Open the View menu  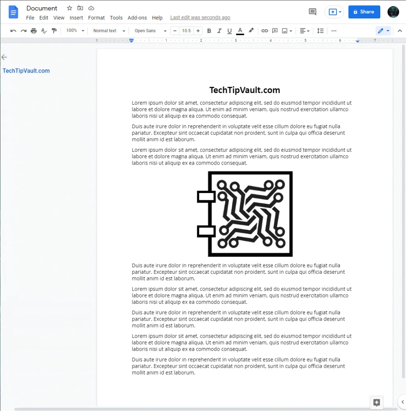[x=59, y=18]
